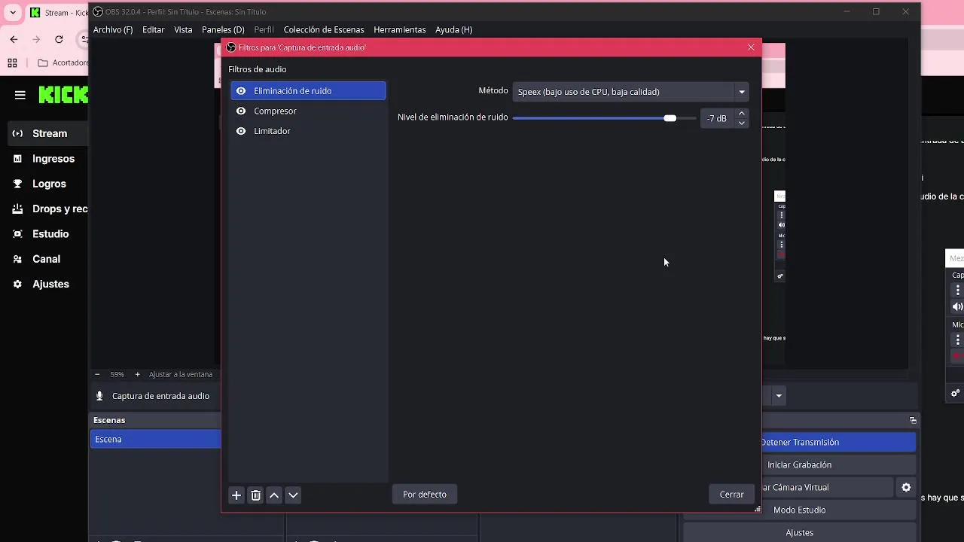The height and width of the screenshot is (542, 964).
Task: Hide the Eliminación de ruido filter
Action: point(241,91)
